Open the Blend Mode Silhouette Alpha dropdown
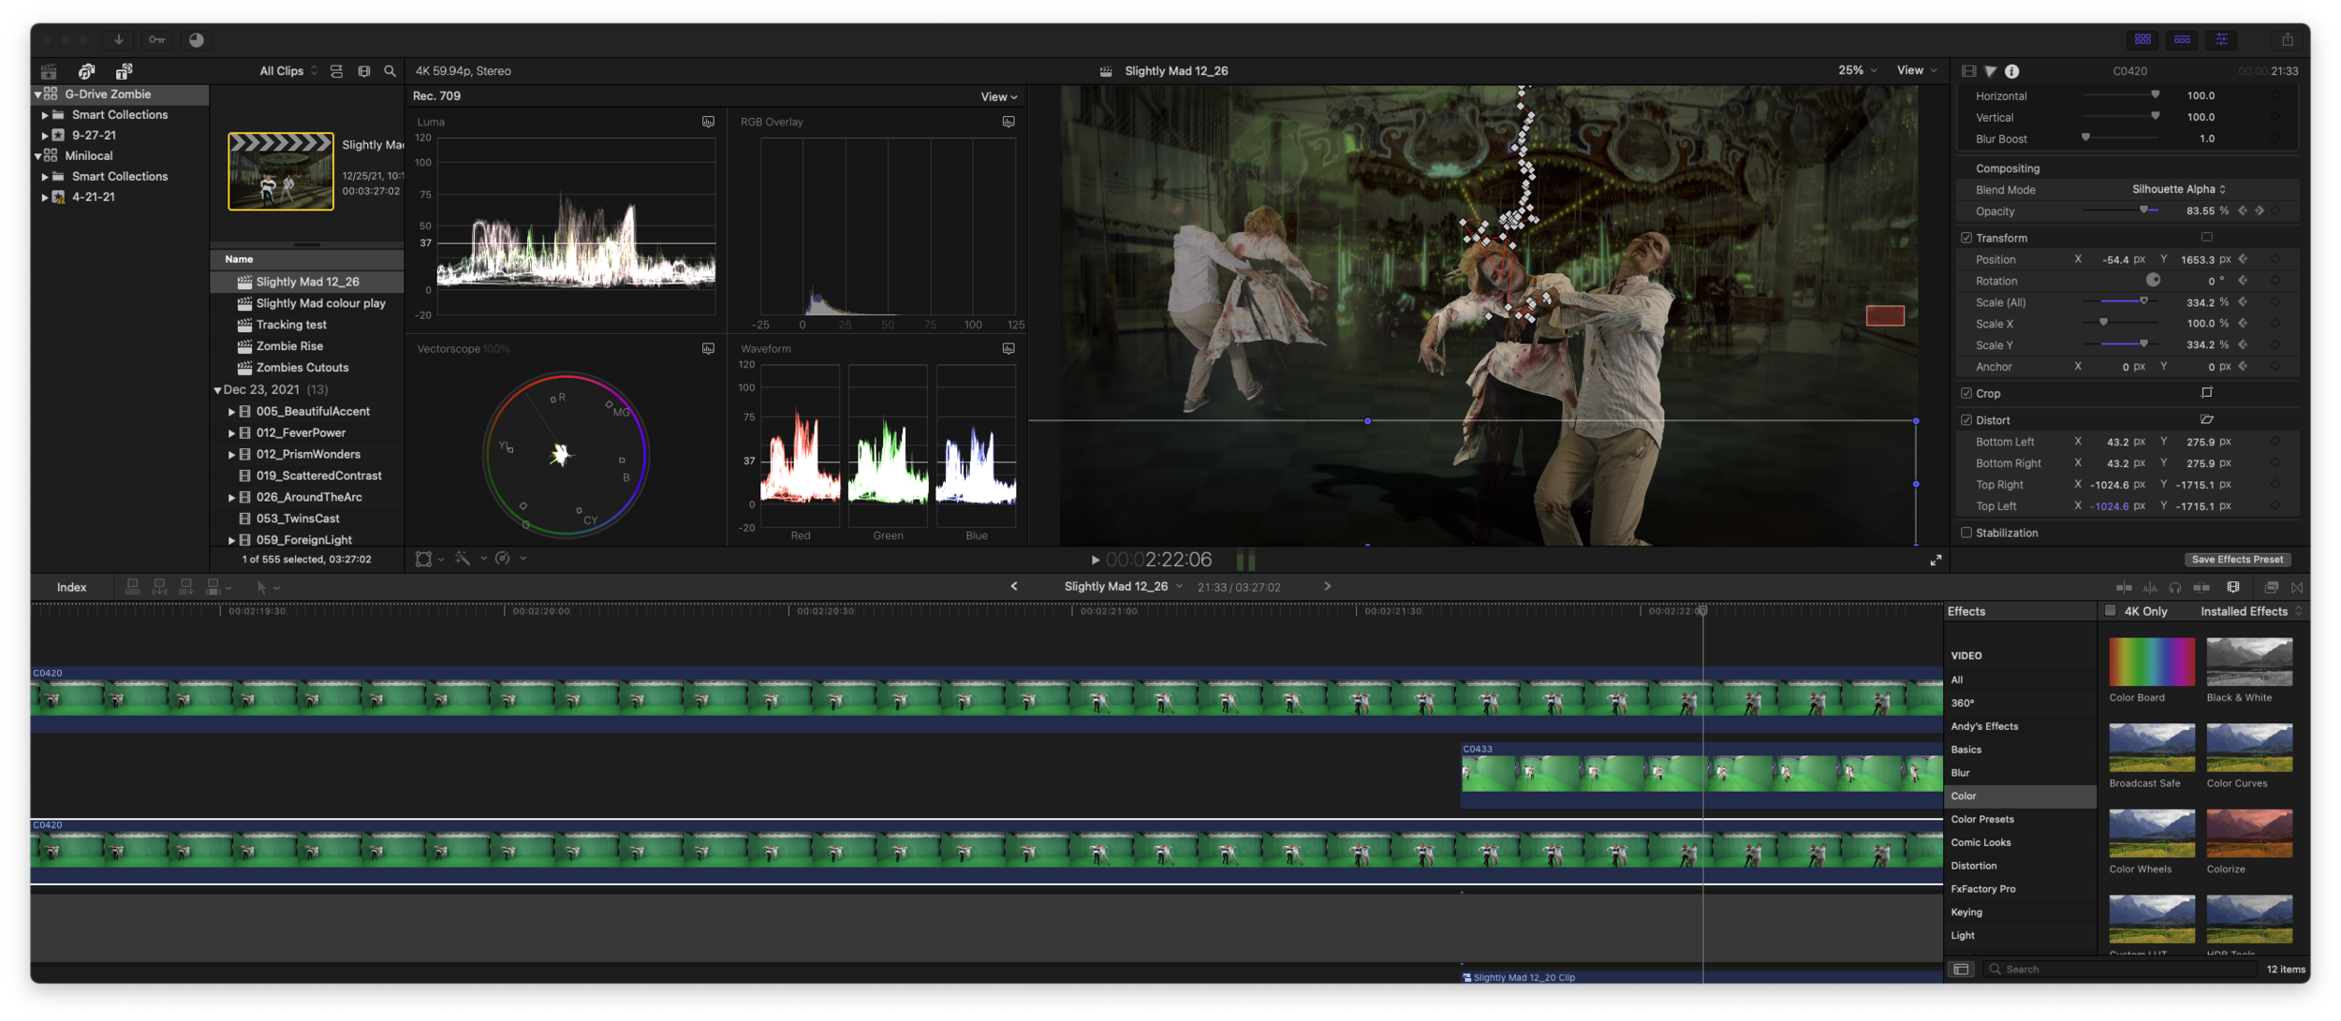This screenshot has height=1021, width=2341. click(2178, 189)
